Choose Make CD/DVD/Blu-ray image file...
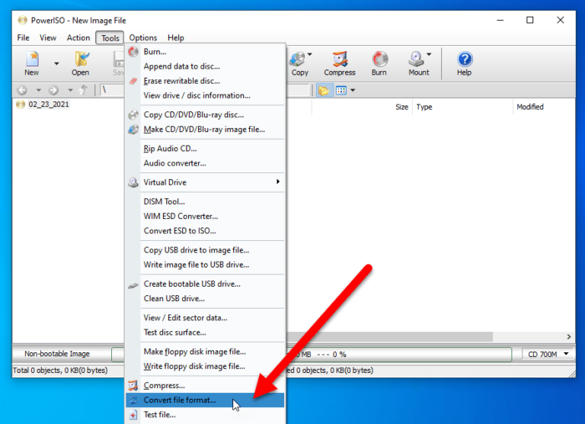The width and height of the screenshot is (585, 424). pos(205,130)
